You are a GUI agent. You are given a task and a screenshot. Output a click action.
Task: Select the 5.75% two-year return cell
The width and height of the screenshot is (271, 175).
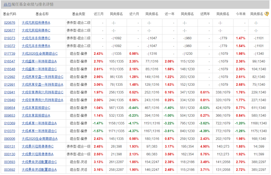point(205,154)
